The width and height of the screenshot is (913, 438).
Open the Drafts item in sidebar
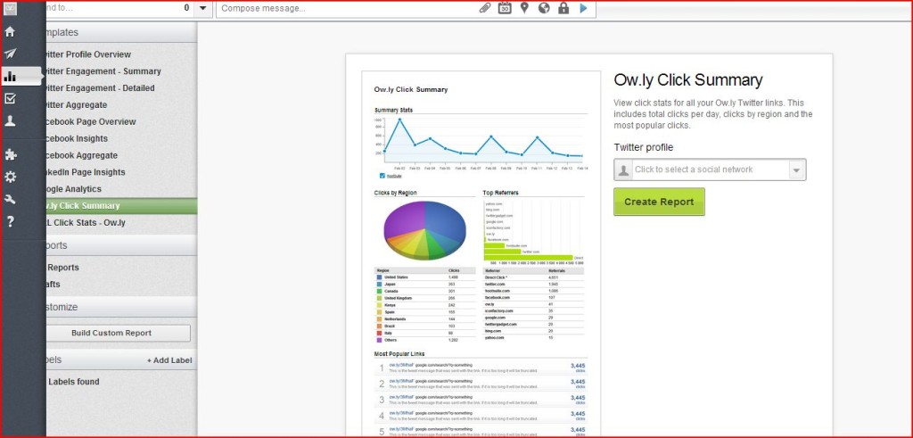tap(53, 285)
